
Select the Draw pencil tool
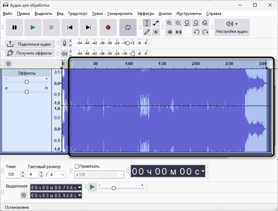click(147, 32)
